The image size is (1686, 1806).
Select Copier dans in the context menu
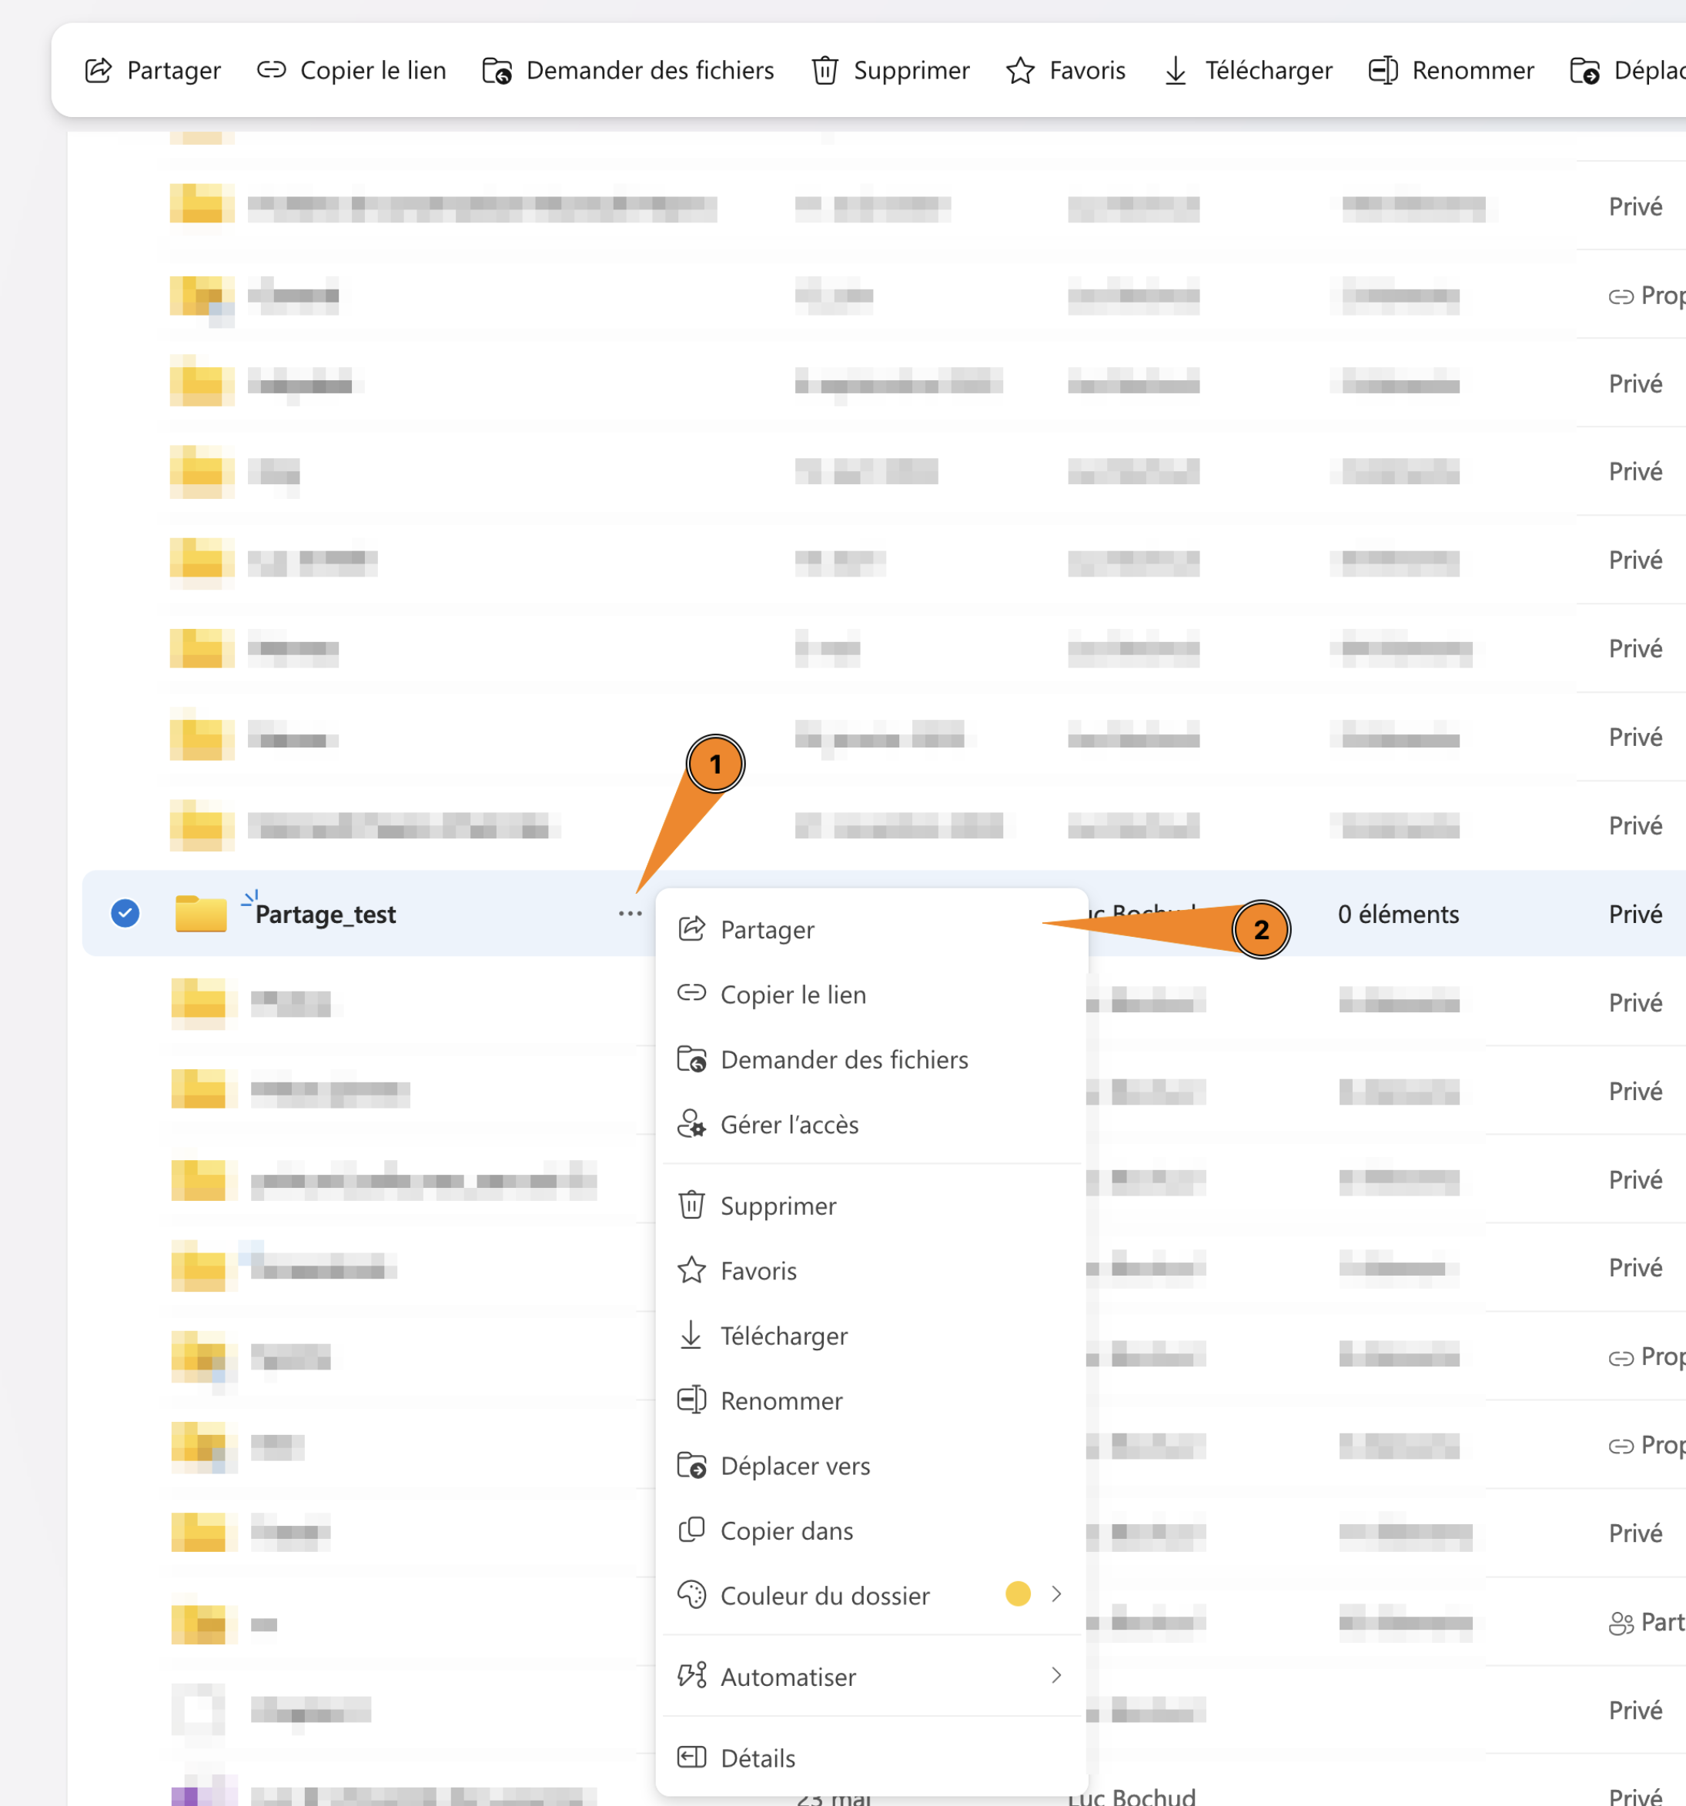(786, 1530)
